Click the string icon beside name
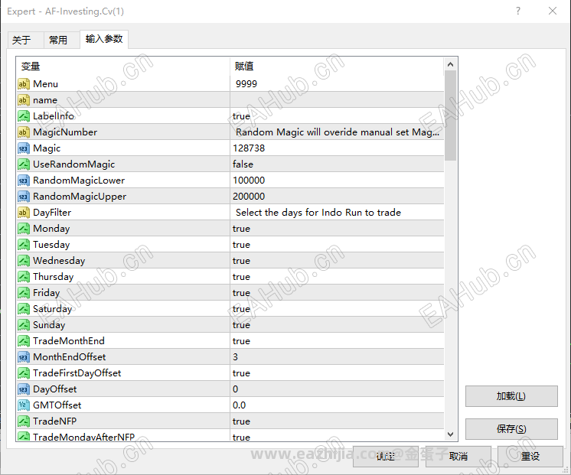The image size is (571, 475). tap(24, 100)
